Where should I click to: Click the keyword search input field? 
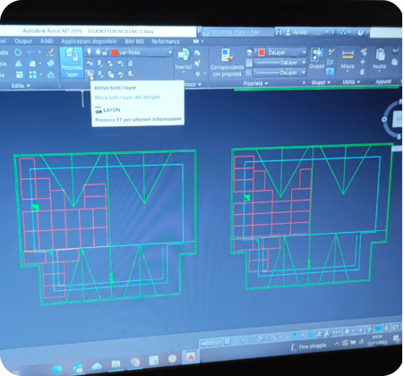(237, 32)
